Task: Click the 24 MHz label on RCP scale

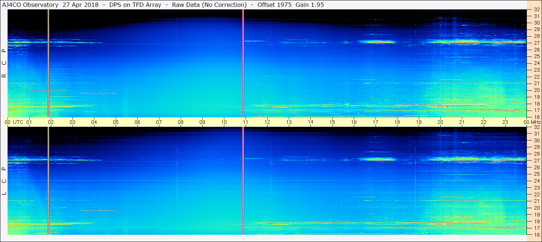Action: tap(536, 63)
